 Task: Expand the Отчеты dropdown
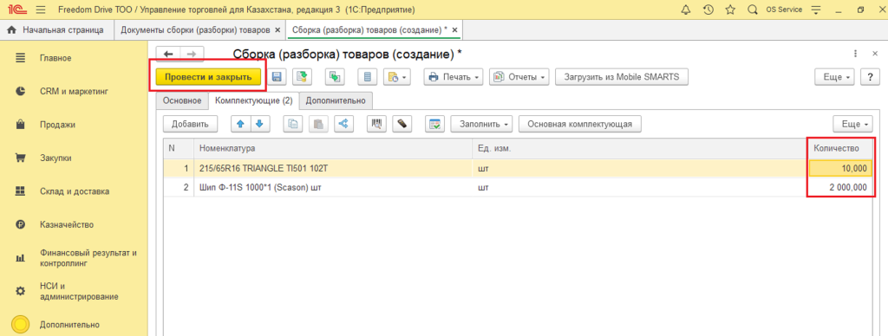[519, 77]
